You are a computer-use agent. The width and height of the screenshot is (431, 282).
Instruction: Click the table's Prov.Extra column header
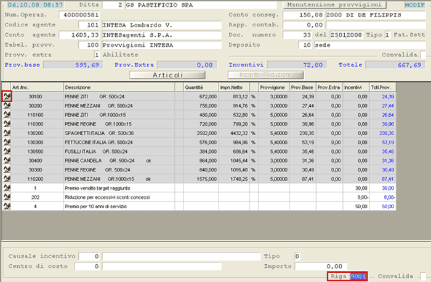click(329, 87)
